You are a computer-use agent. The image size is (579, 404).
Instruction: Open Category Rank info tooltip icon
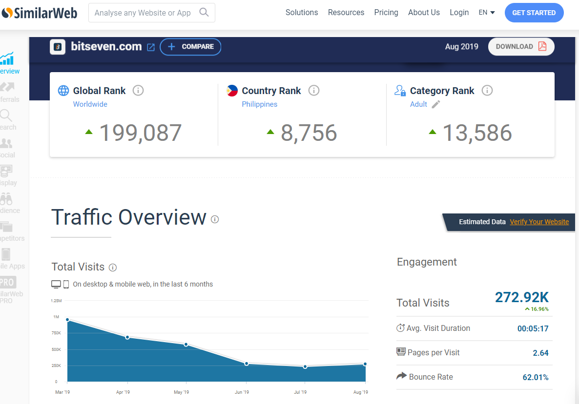[487, 90]
